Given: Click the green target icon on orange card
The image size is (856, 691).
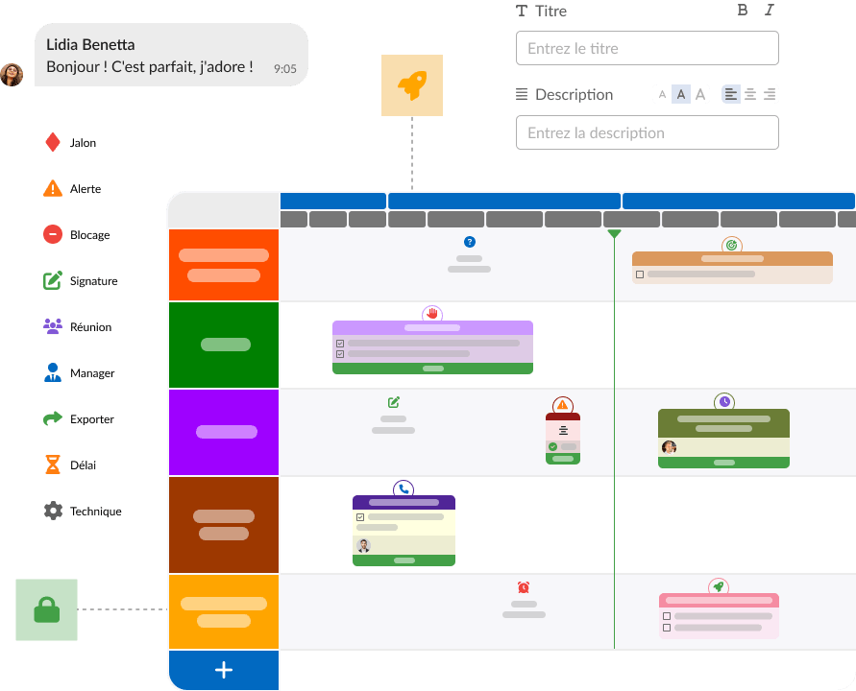Looking at the screenshot, I should coord(731,246).
